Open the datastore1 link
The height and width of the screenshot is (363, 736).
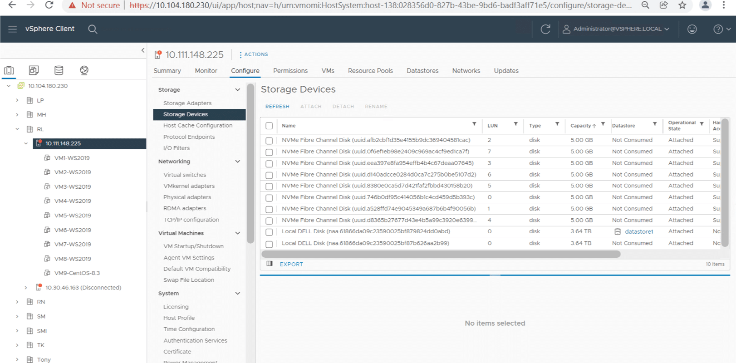(639, 231)
